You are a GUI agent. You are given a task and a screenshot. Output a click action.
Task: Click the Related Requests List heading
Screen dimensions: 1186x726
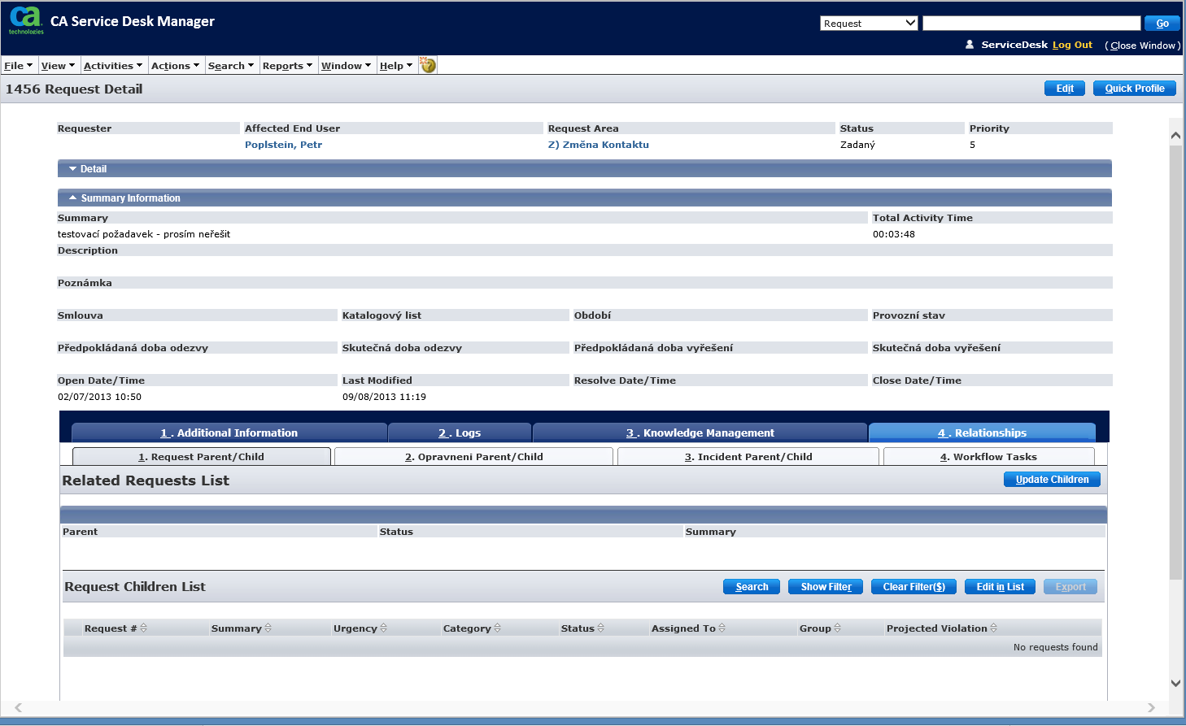[146, 480]
